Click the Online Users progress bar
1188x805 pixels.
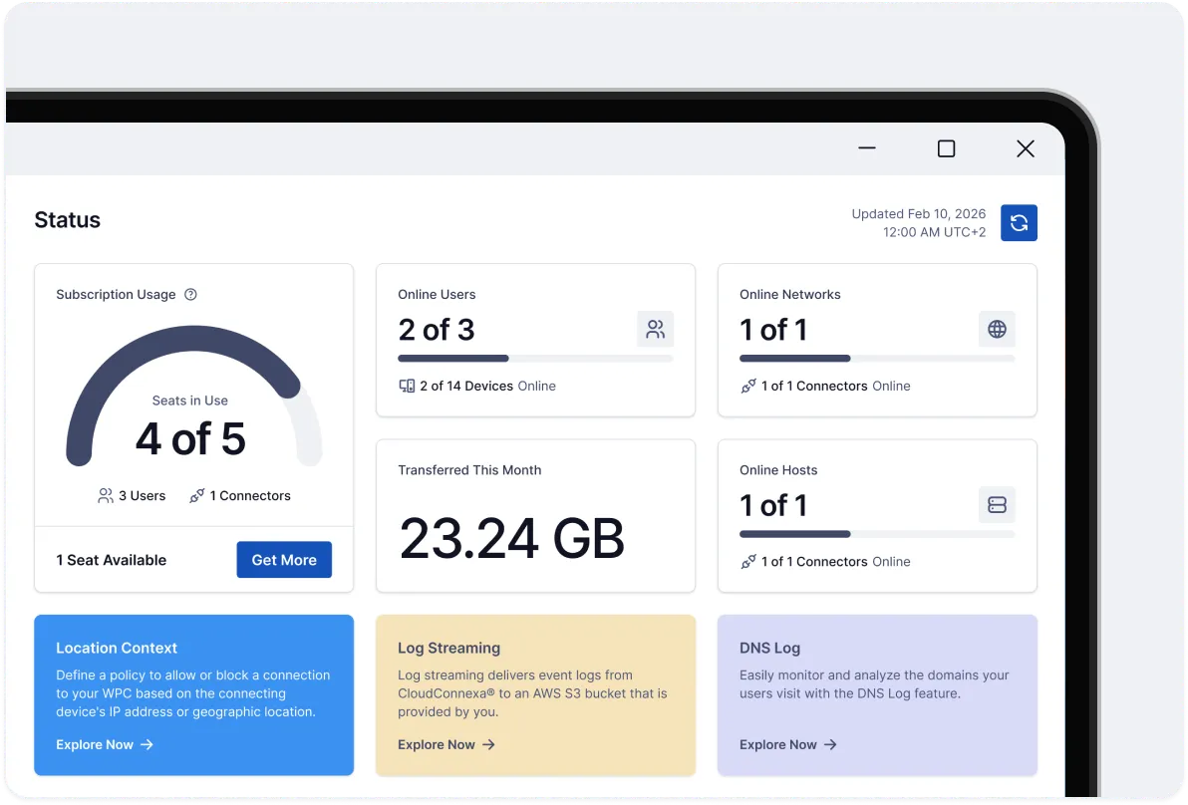click(x=536, y=358)
